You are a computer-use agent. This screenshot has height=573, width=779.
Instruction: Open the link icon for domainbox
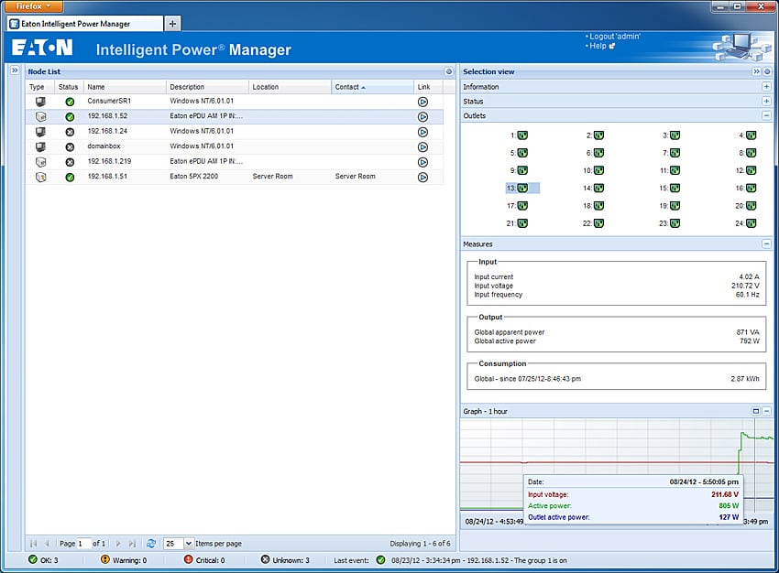click(x=422, y=146)
